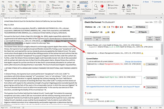Viewport: 164px width, 109px height.
Task: Open the Practice Advisor tool
Action: pyautogui.click(x=68, y=8)
